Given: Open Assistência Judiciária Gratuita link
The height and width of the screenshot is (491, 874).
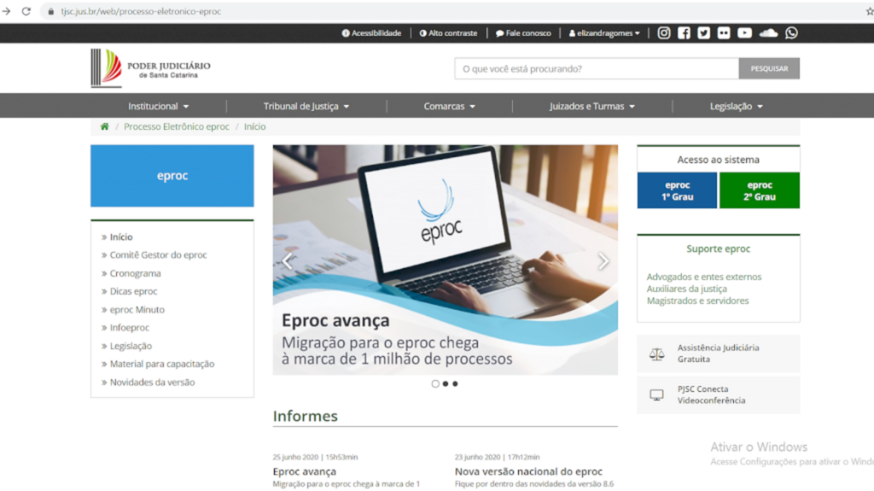Looking at the screenshot, I should pyautogui.click(x=719, y=354).
